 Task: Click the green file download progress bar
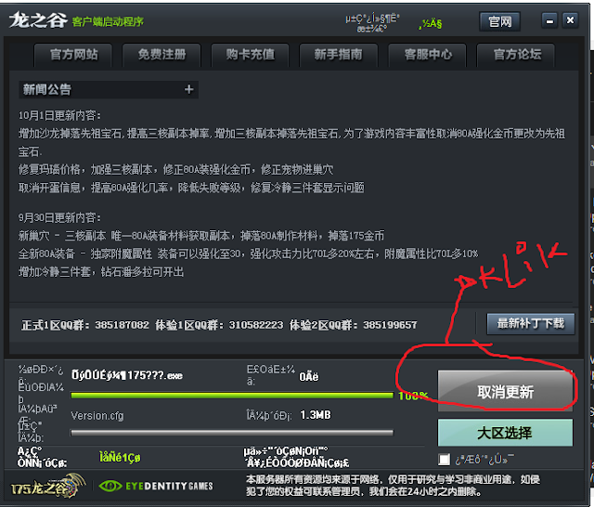point(232,396)
